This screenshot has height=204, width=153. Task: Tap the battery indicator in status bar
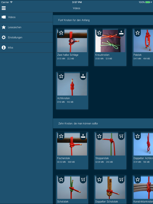click(x=148, y=2)
